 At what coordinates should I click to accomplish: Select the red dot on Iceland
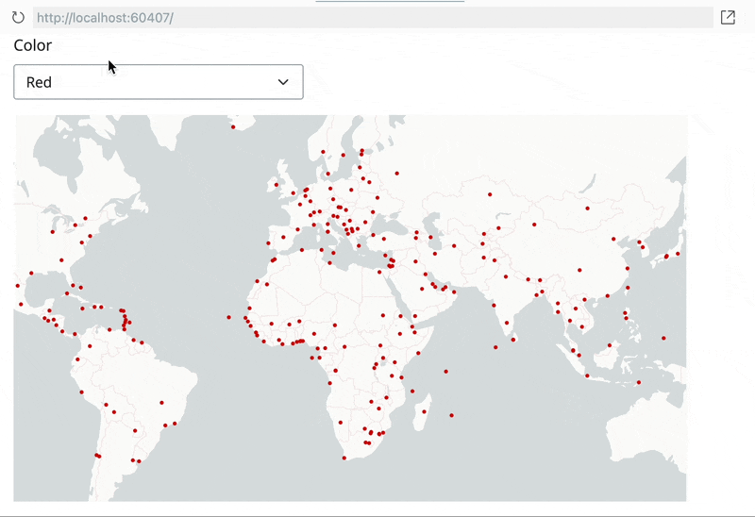click(x=233, y=126)
